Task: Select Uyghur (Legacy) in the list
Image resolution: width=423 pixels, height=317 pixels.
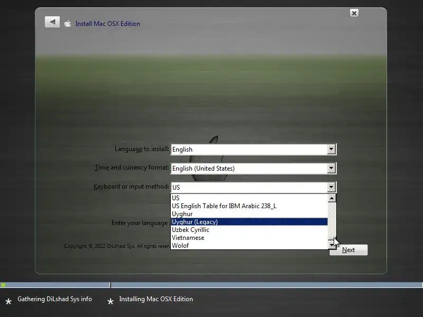Action: [249, 222]
